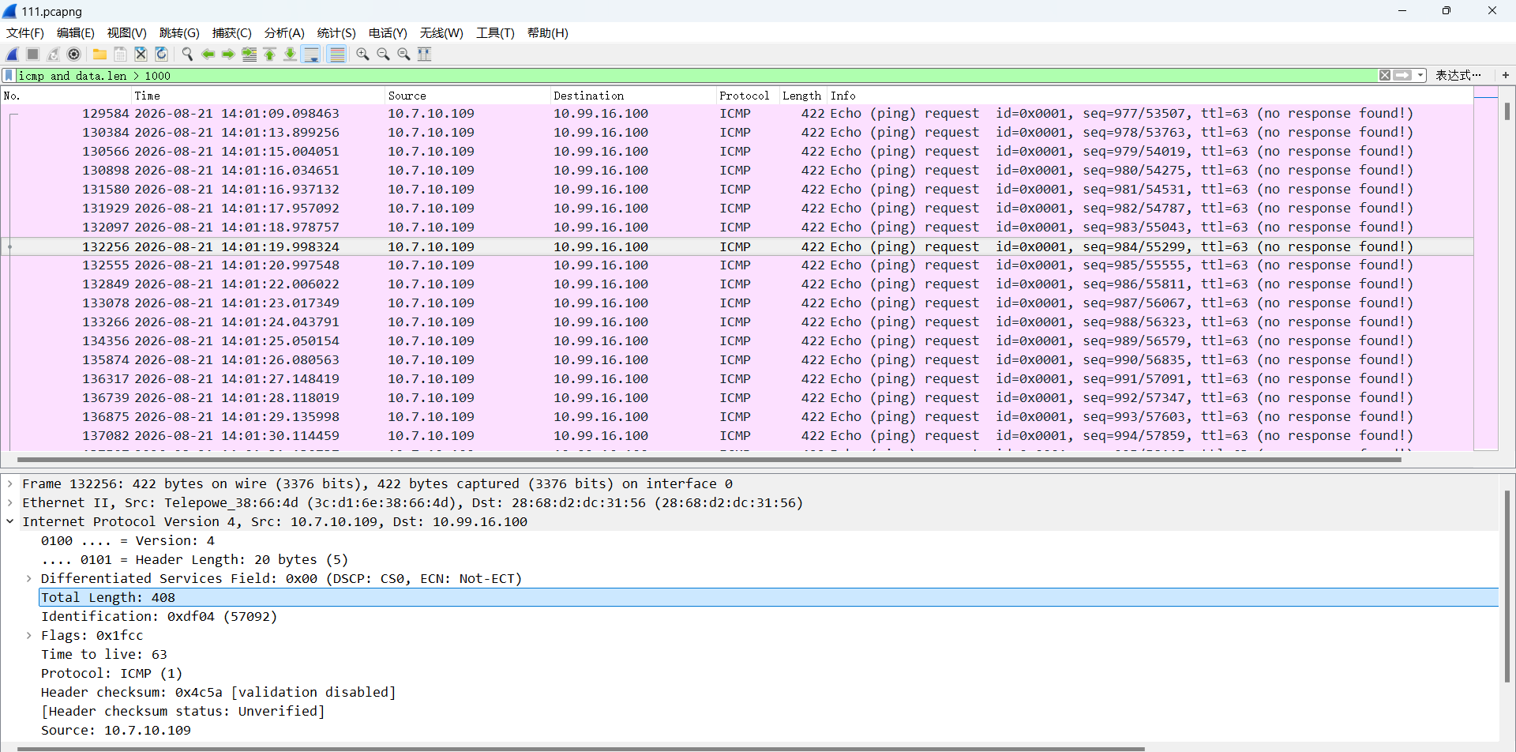The width and height of the screenshot is (1516, 752).
Task: Restart the current capture
Action: pos(53,55)
